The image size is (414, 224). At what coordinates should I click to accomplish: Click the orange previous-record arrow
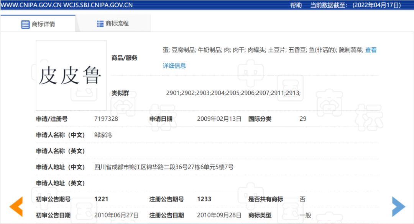[x=16, y=206]
